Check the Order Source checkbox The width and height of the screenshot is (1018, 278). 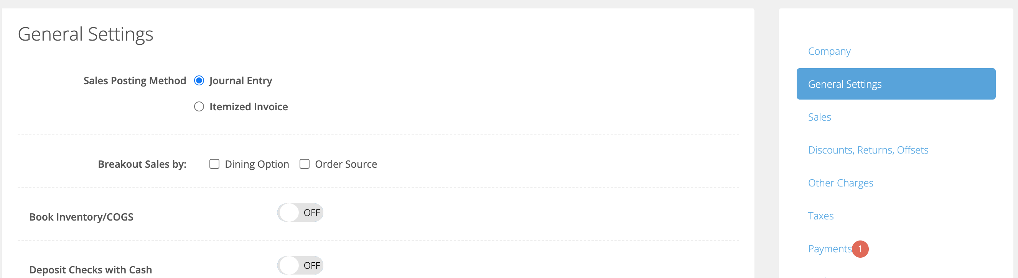click(x=304, y=164)
